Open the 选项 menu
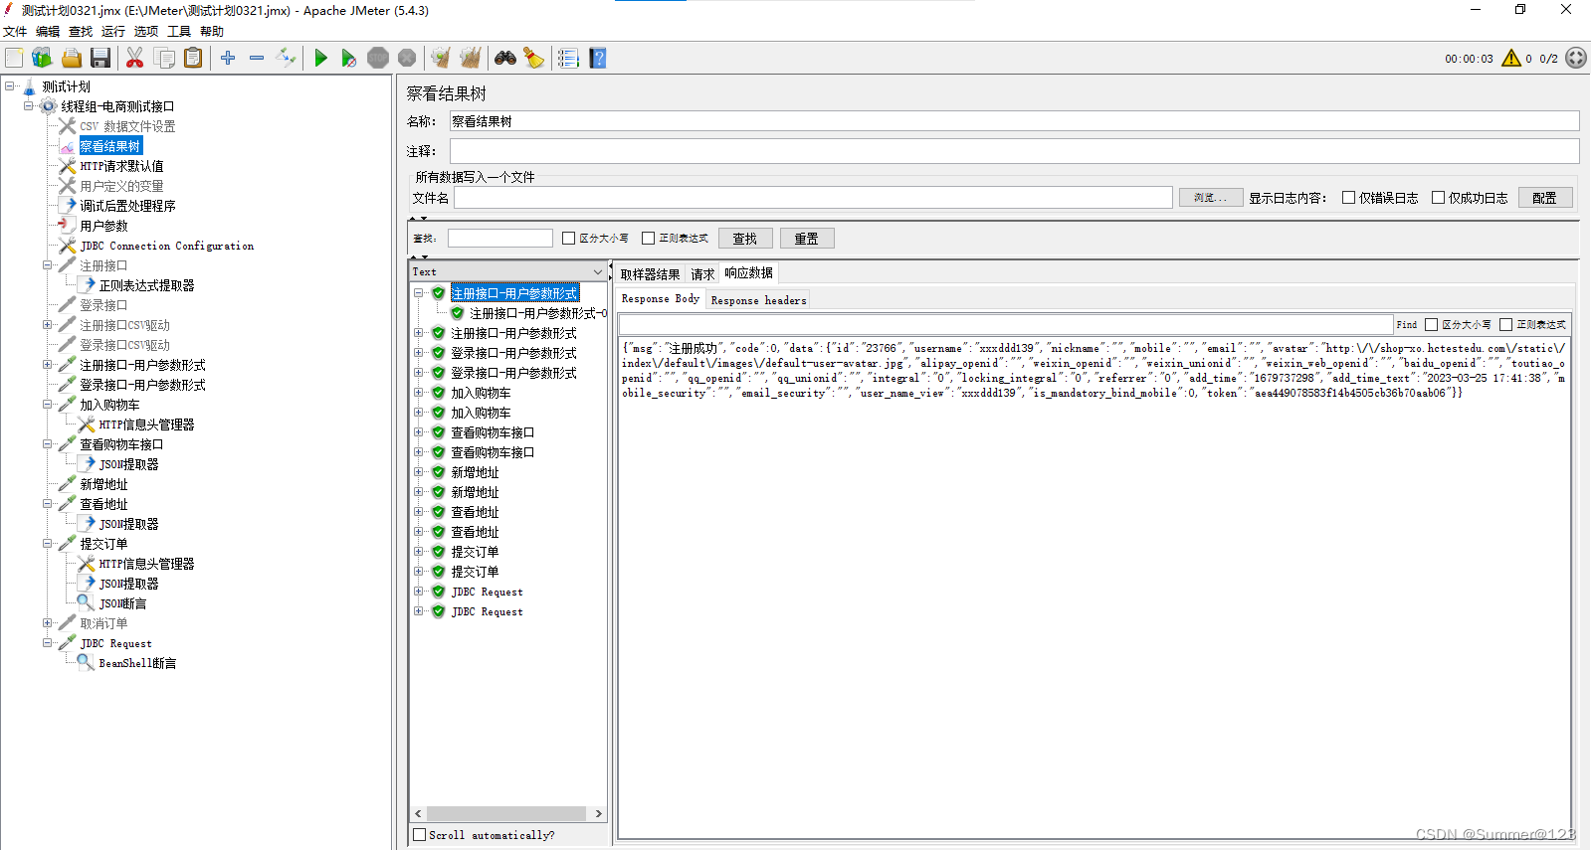The image size is (1591, 850). point(146,32)
